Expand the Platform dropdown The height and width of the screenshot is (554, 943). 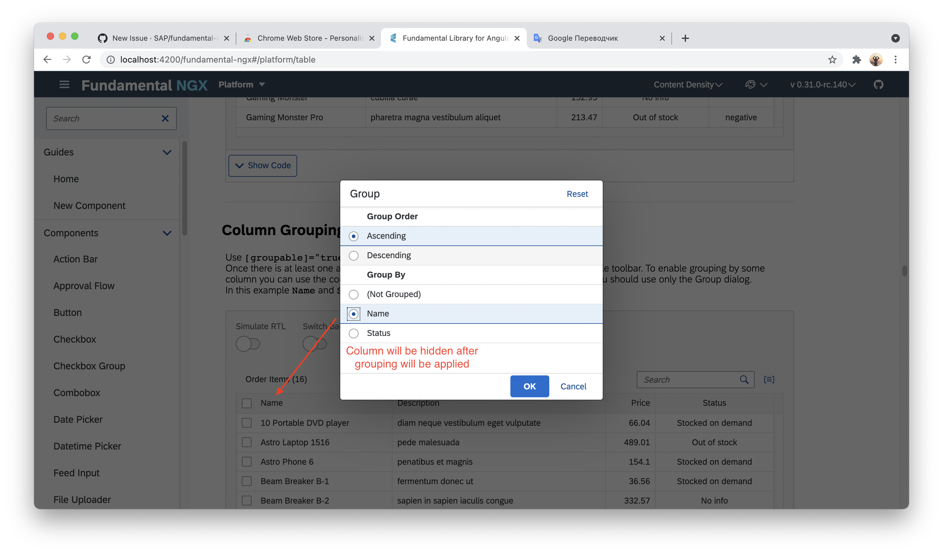pos(242,84)
